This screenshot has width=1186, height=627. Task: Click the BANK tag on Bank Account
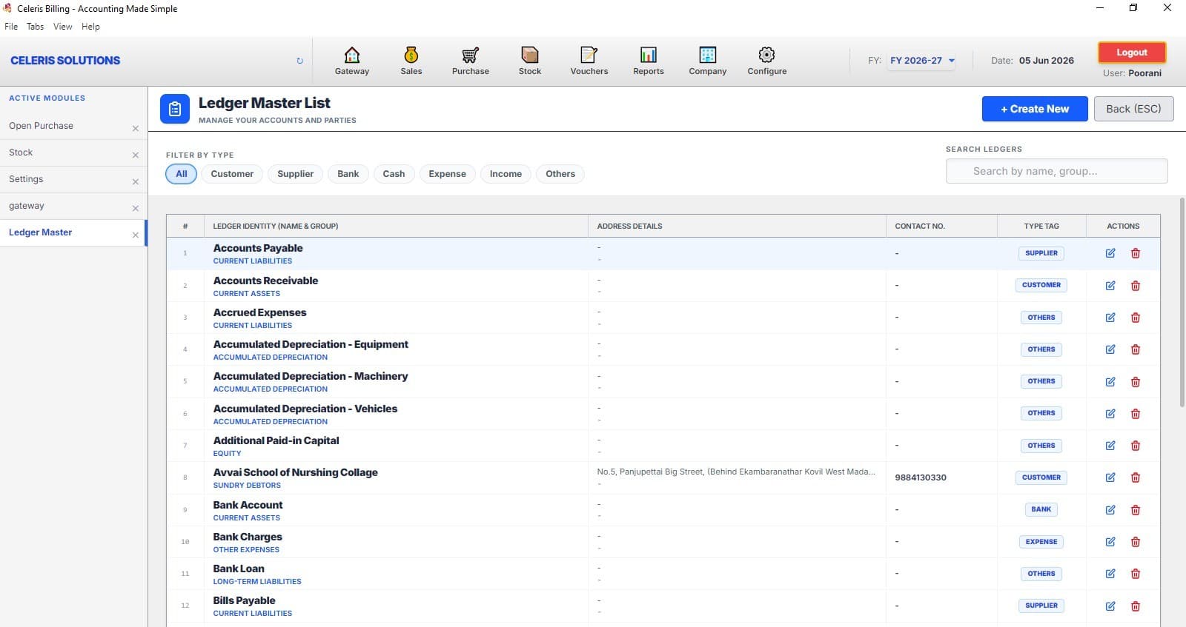[1041, 509]
